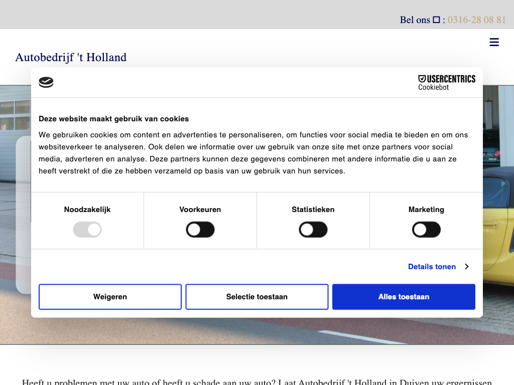Click the Voorkeuren category label
514x385 pixels.
tap(200, 210)
